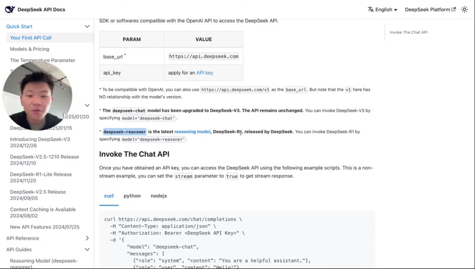Open New API Features 2024/07/25 item
Image resolution: width=475 pixels, height=269 pixels.
[44, 227]
